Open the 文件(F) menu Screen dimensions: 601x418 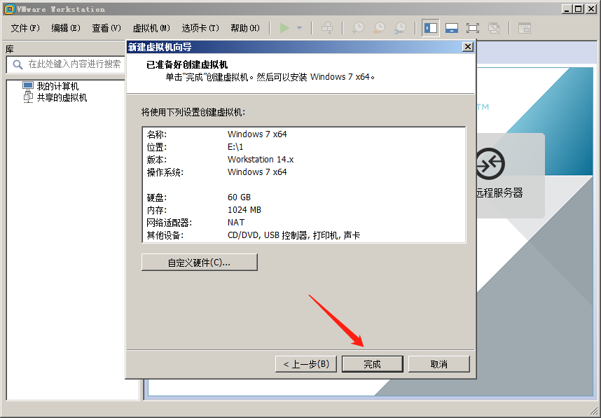25,28
